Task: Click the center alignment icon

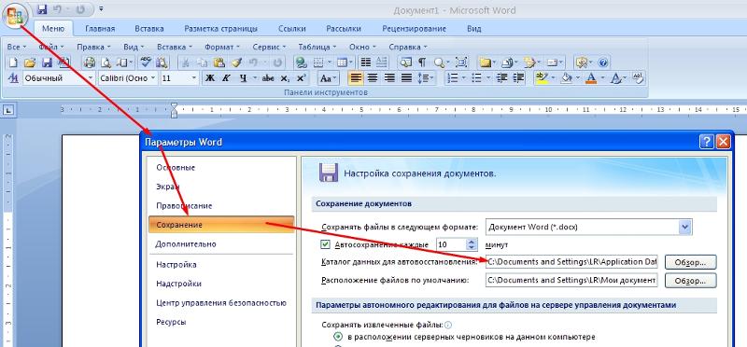Action: pos(373,78)
